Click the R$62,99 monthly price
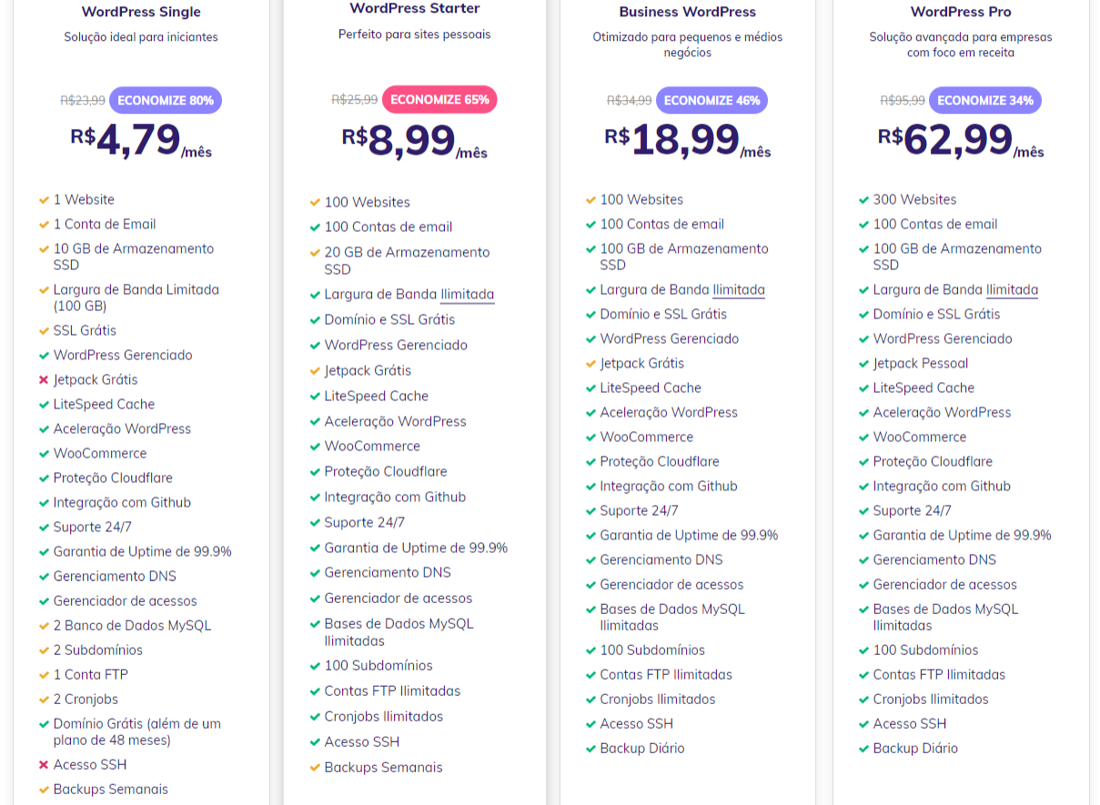Screen dimensions: 1100x805 click(959, 141)
